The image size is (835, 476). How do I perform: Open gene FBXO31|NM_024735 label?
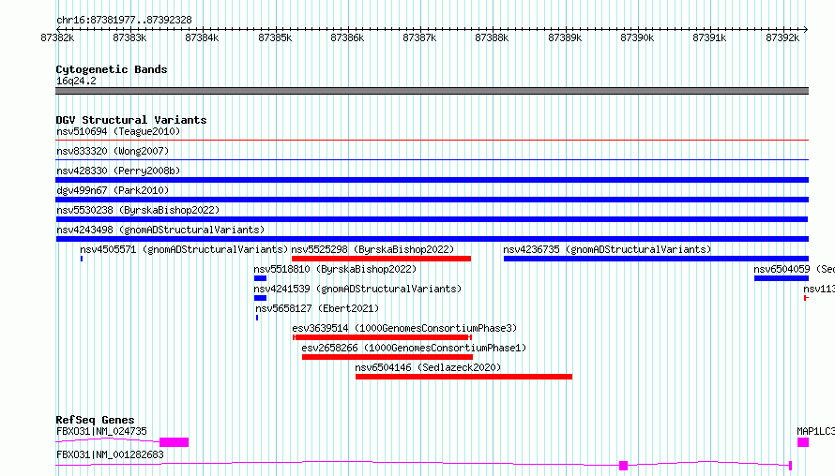coord(101,431)
